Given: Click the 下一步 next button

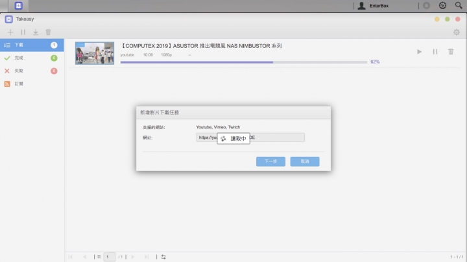Looking at the screenshot, I should click(x=270, y=161).
